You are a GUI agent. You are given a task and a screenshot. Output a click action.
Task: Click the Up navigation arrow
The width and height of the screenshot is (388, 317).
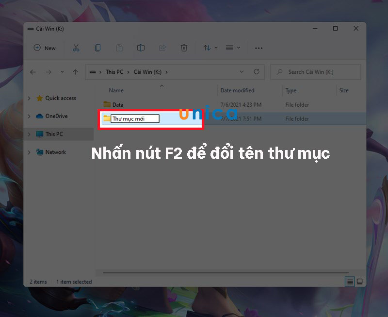[75, 71]
